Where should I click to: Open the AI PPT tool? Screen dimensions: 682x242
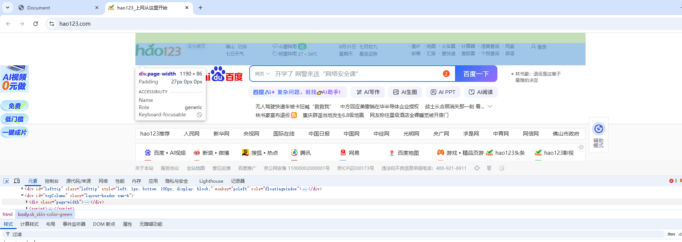(x=443, y=92)
